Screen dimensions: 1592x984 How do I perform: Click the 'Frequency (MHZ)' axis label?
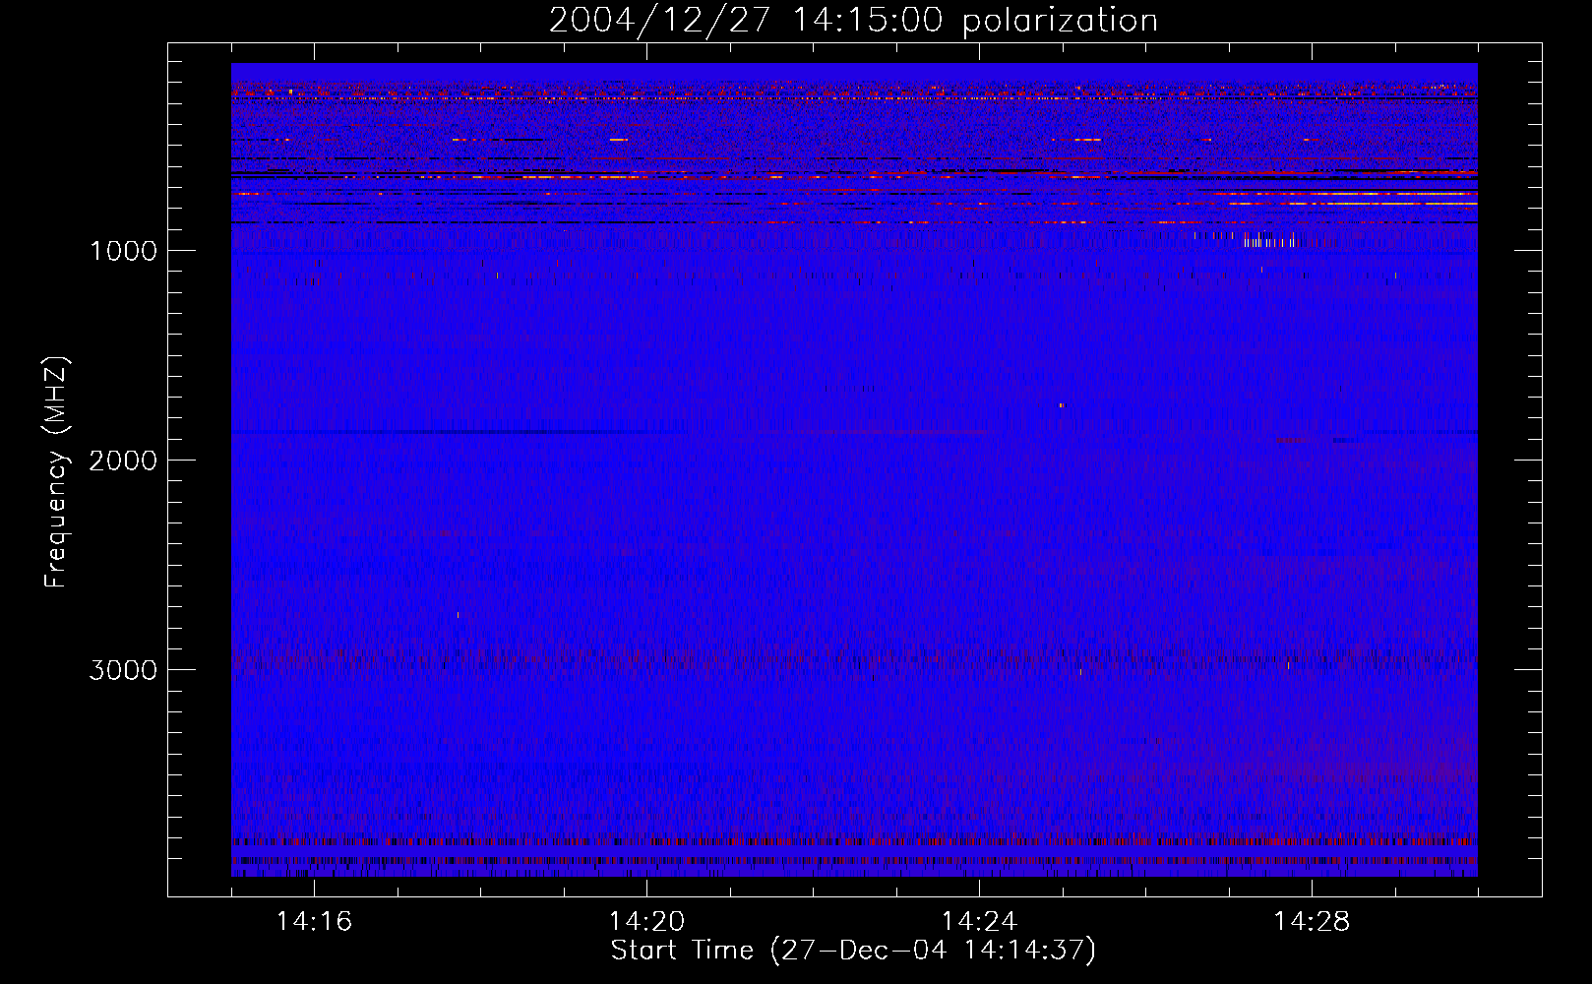[x=56, y=472]
